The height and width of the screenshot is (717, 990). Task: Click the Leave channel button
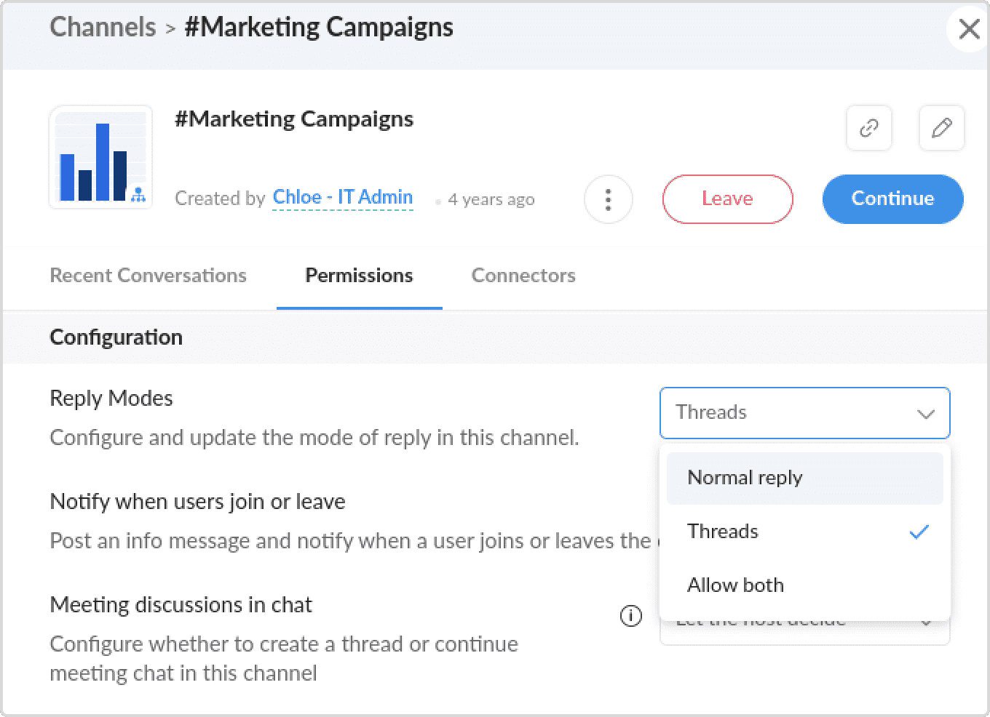click(726, 199)
